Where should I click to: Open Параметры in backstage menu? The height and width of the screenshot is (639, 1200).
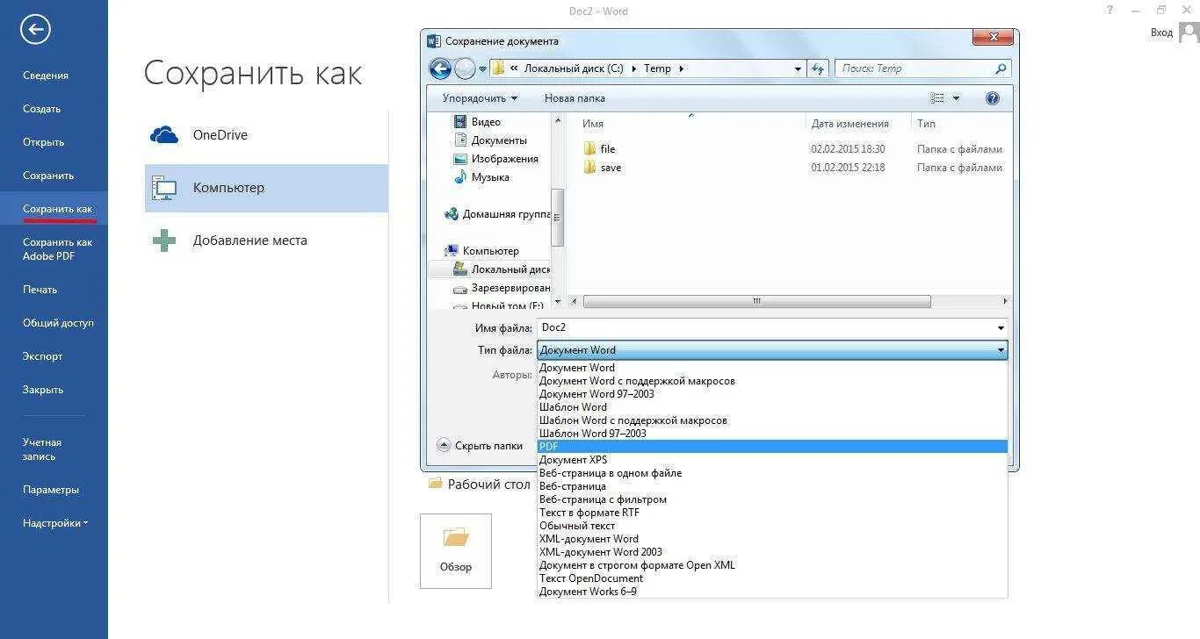(x=51, y=490)
